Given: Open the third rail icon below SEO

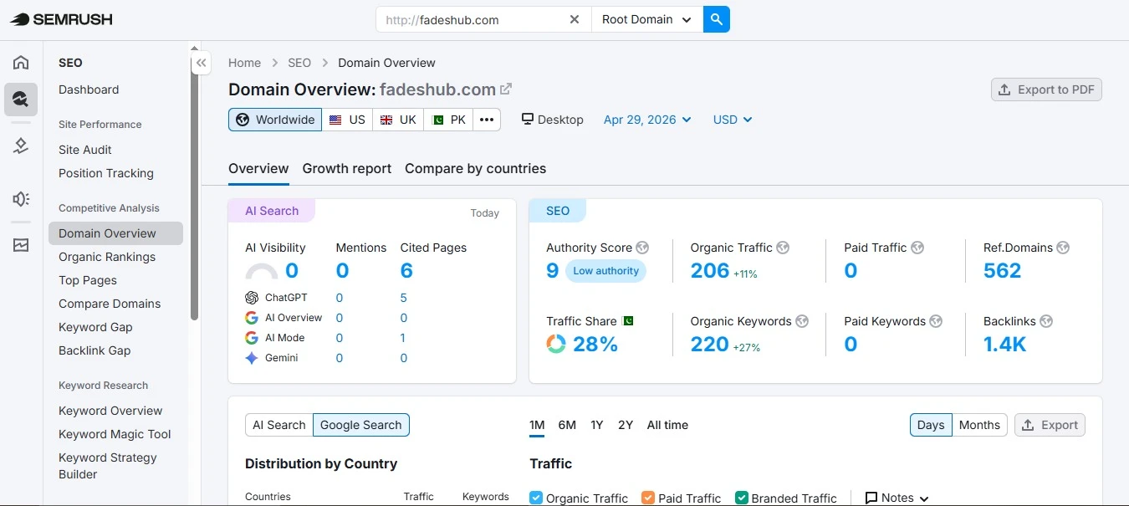Looking at the screenshot, I should point(21,146).
